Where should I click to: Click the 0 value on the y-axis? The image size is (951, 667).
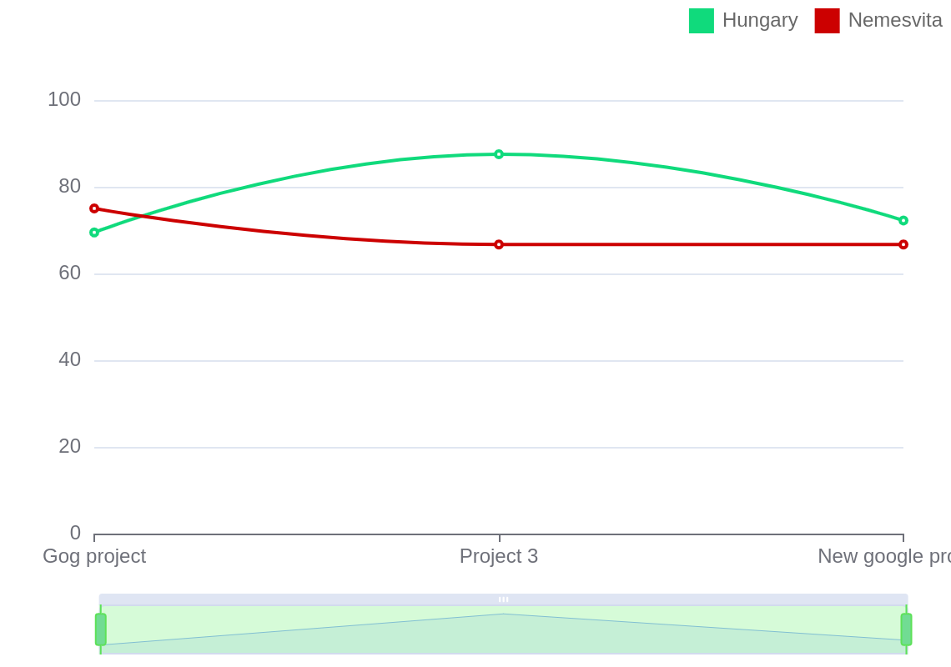click(x=75, y=533)
